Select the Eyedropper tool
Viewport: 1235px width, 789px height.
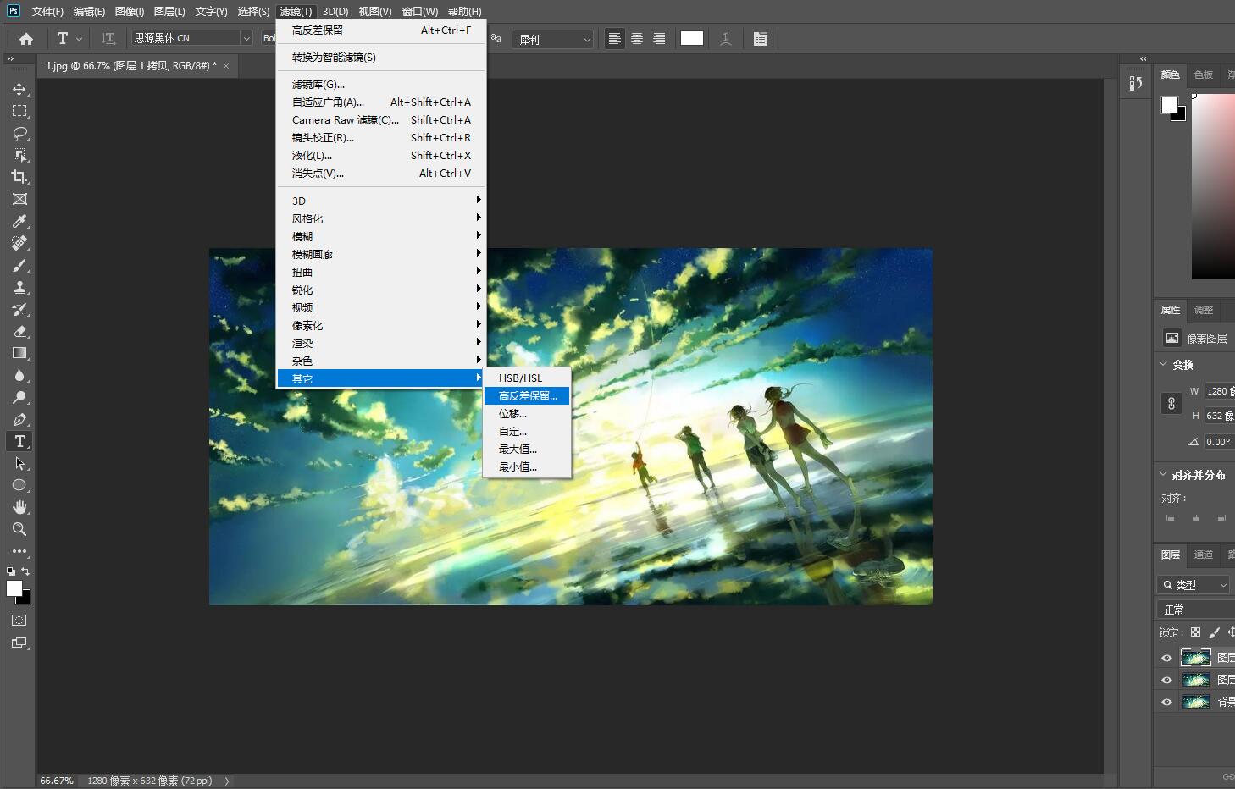pos(19,221)
